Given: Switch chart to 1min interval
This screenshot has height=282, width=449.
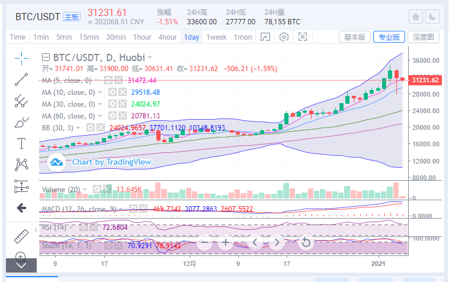Looking at the screenshot, I should tap(41, 37).
